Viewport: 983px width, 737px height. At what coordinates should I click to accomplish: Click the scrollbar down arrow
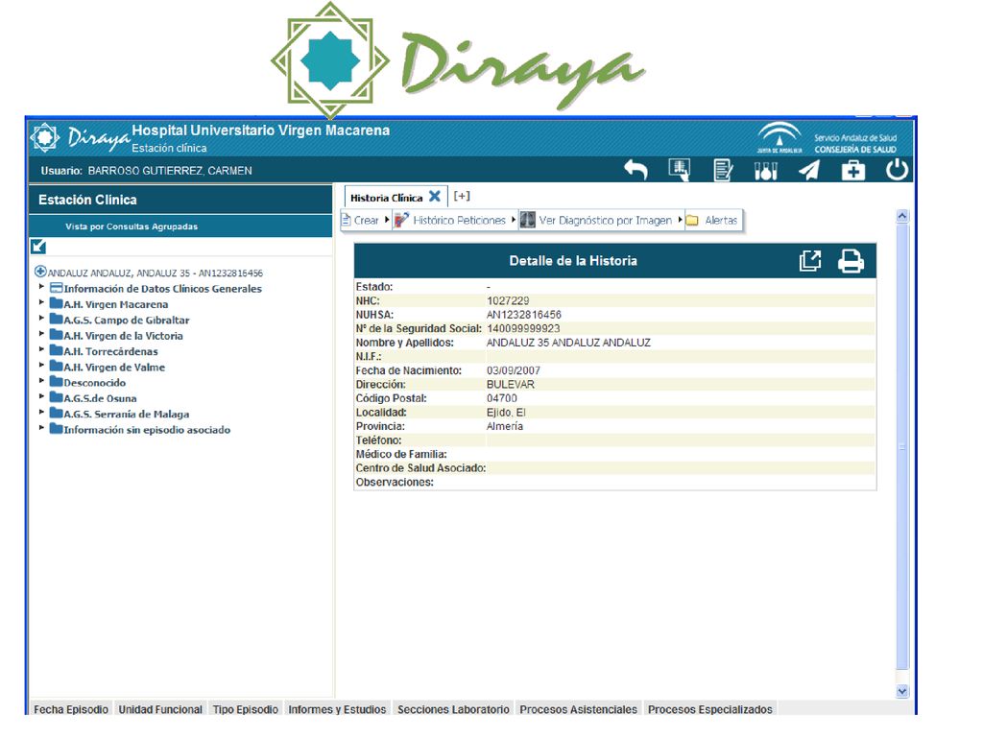click(902, 691)
